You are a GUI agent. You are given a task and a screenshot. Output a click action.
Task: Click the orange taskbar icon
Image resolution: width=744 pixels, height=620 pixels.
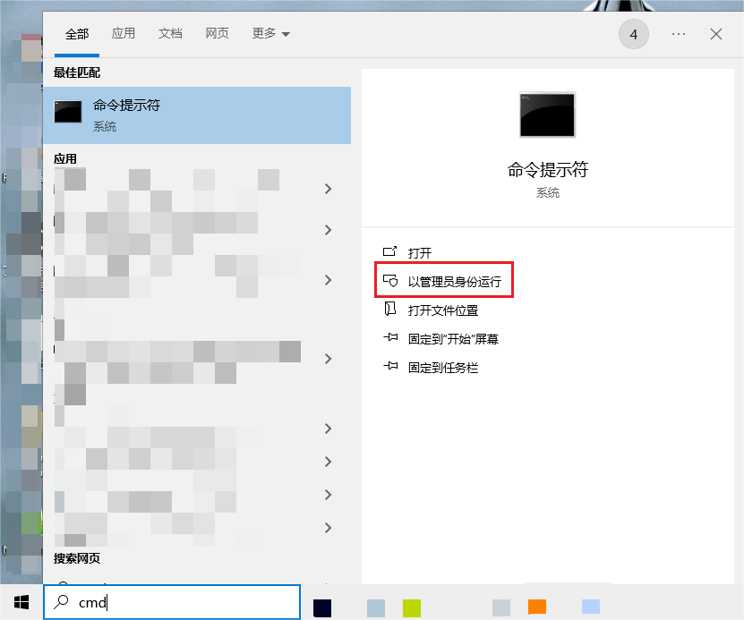(x=537, y=607)
